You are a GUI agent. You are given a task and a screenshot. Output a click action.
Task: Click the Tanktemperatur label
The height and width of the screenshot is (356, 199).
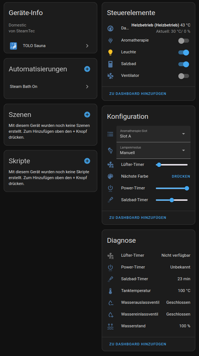(x=136, y=291)
